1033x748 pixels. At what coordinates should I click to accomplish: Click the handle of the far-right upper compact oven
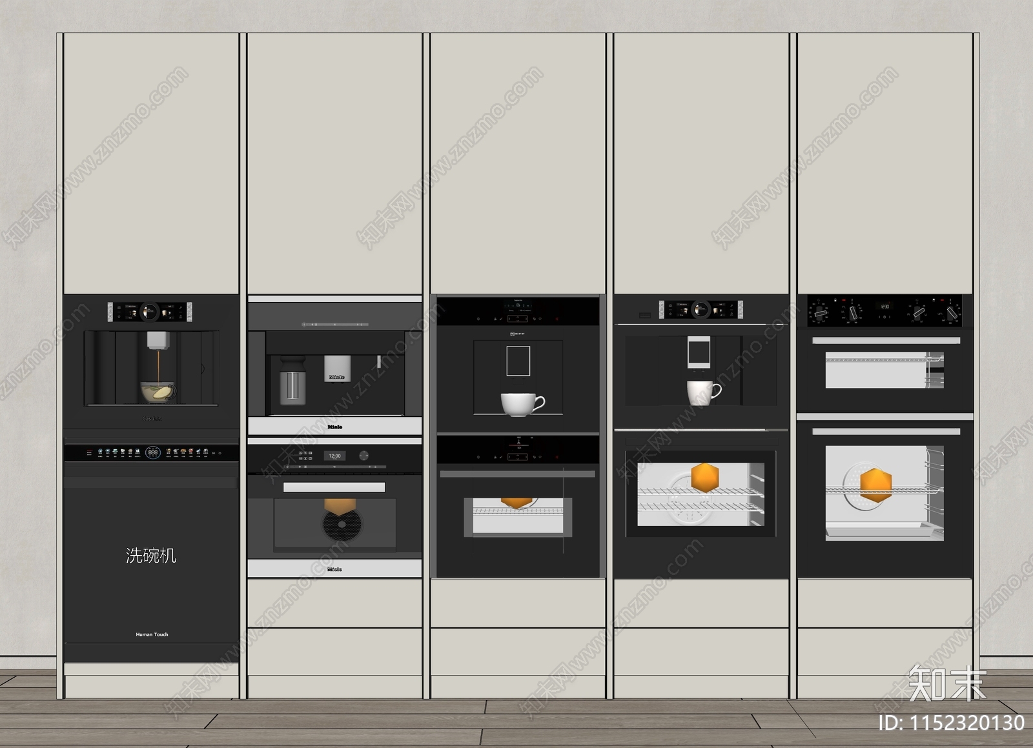(x=886, y=340)
